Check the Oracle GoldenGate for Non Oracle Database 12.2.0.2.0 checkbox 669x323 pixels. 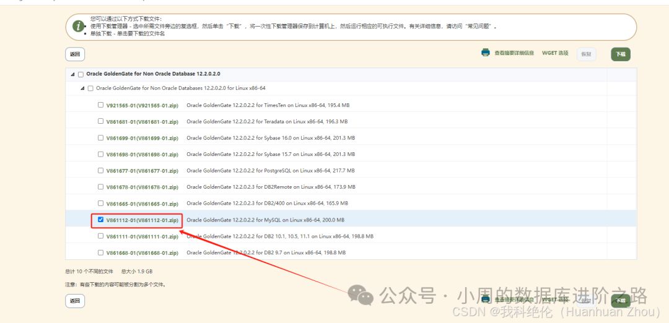click(x=81, y=74)
